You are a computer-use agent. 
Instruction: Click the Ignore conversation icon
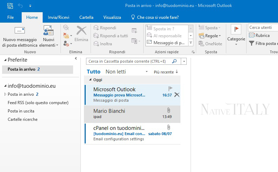click(x=66, y=28)
